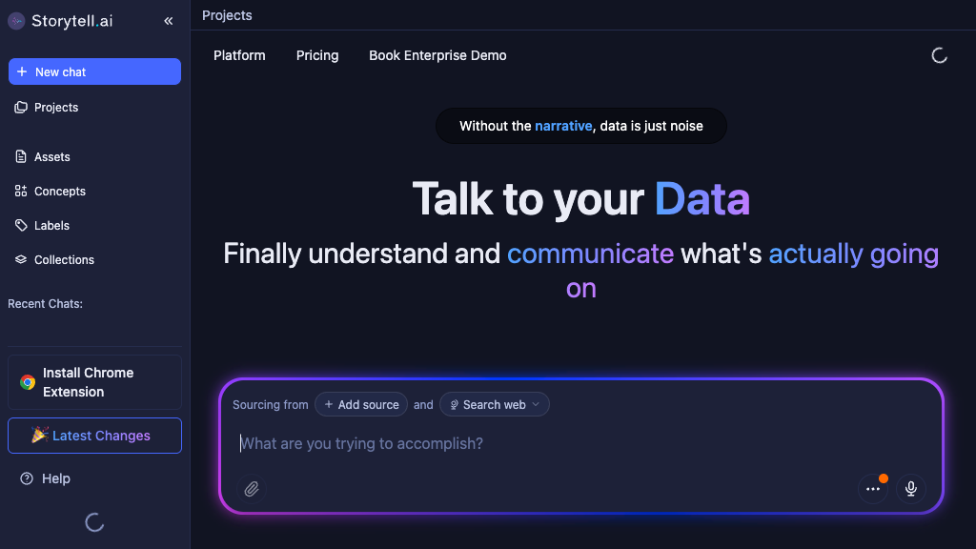The height and width of the screenshot is (549, 976).
Task: Collapse the sidebar with the double-chevron
Action: coord(168,19)
